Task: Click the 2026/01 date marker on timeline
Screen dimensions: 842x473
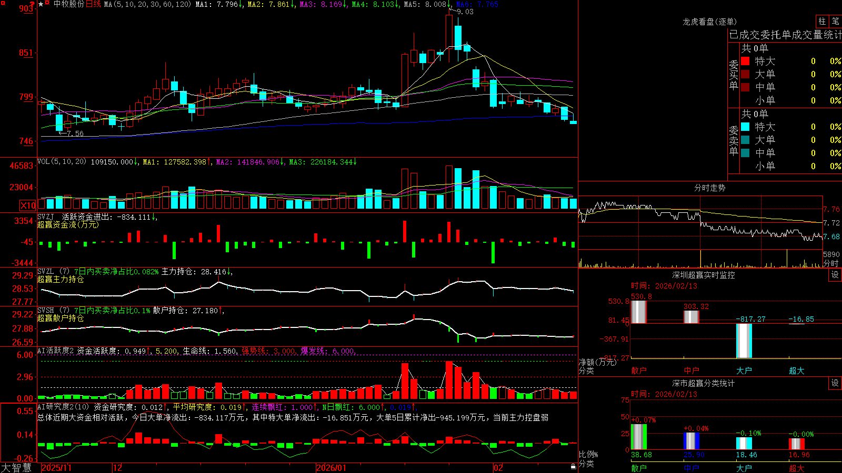Action: 332,468
